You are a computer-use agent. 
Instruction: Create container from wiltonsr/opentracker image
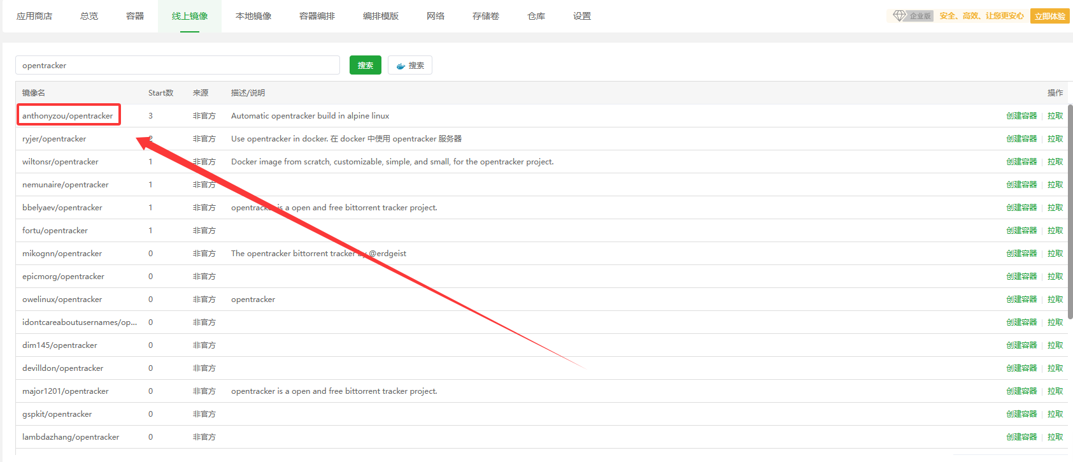(1021, 162)
